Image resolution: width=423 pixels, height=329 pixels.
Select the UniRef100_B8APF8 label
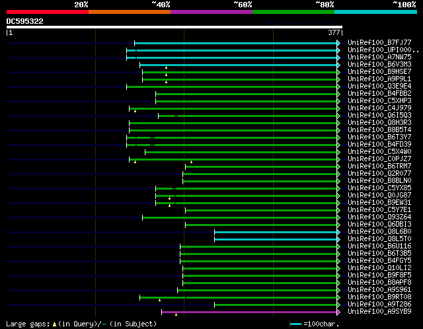click(x=379, y=283)
